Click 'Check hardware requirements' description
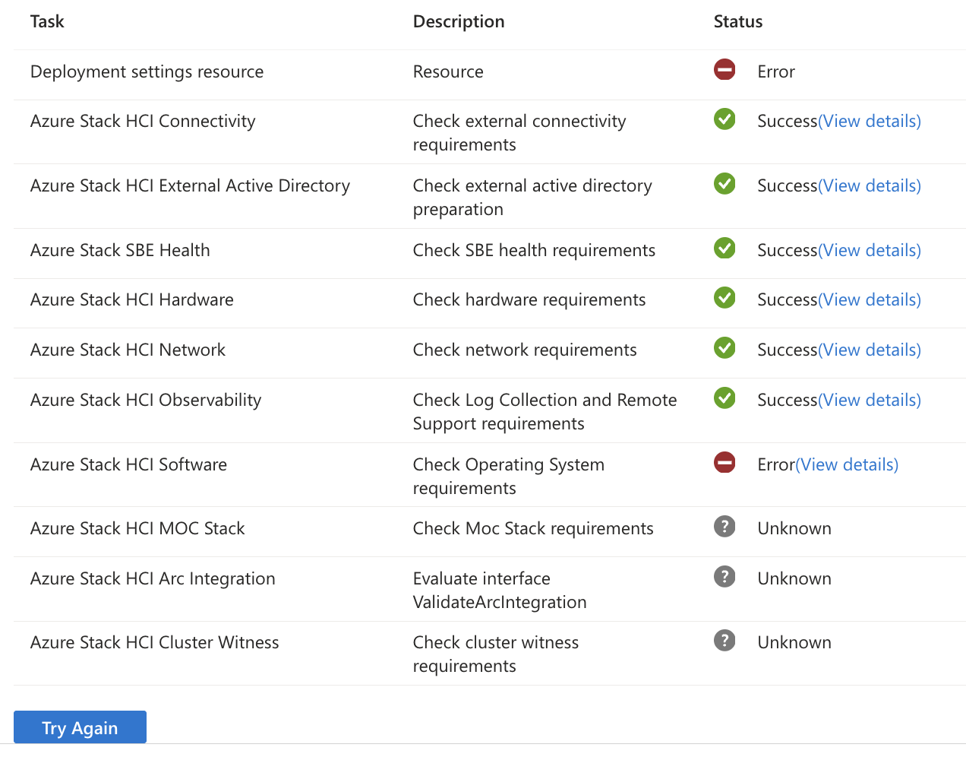Viewport: 966px width, 757px height. tap(529, 300)
